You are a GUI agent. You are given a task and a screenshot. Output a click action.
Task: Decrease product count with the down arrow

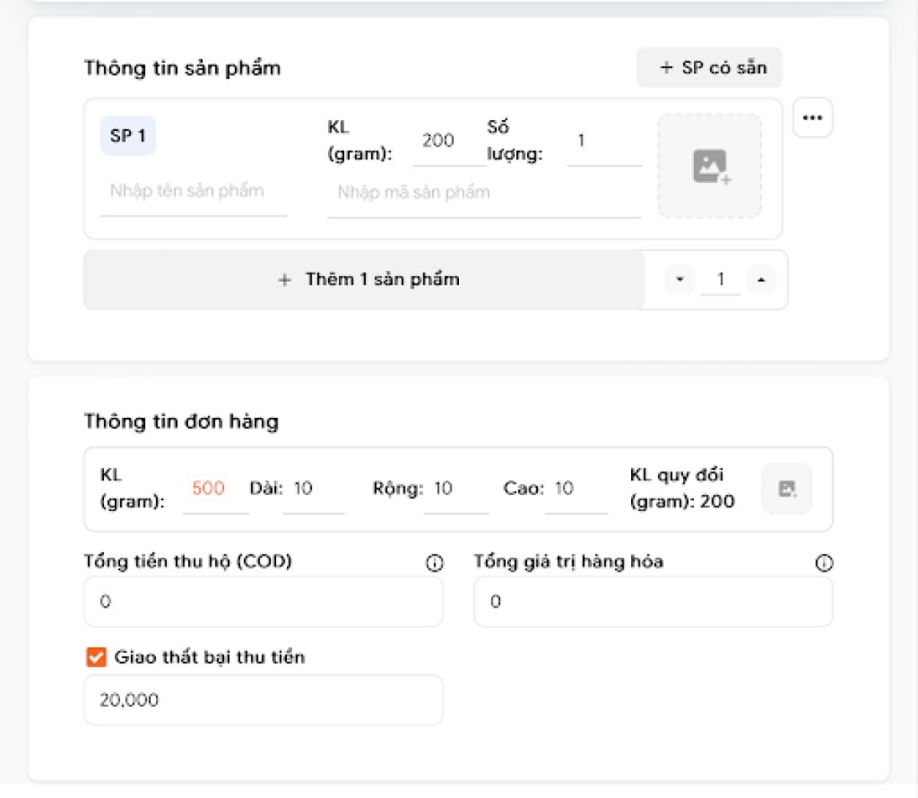coord(680,280)
